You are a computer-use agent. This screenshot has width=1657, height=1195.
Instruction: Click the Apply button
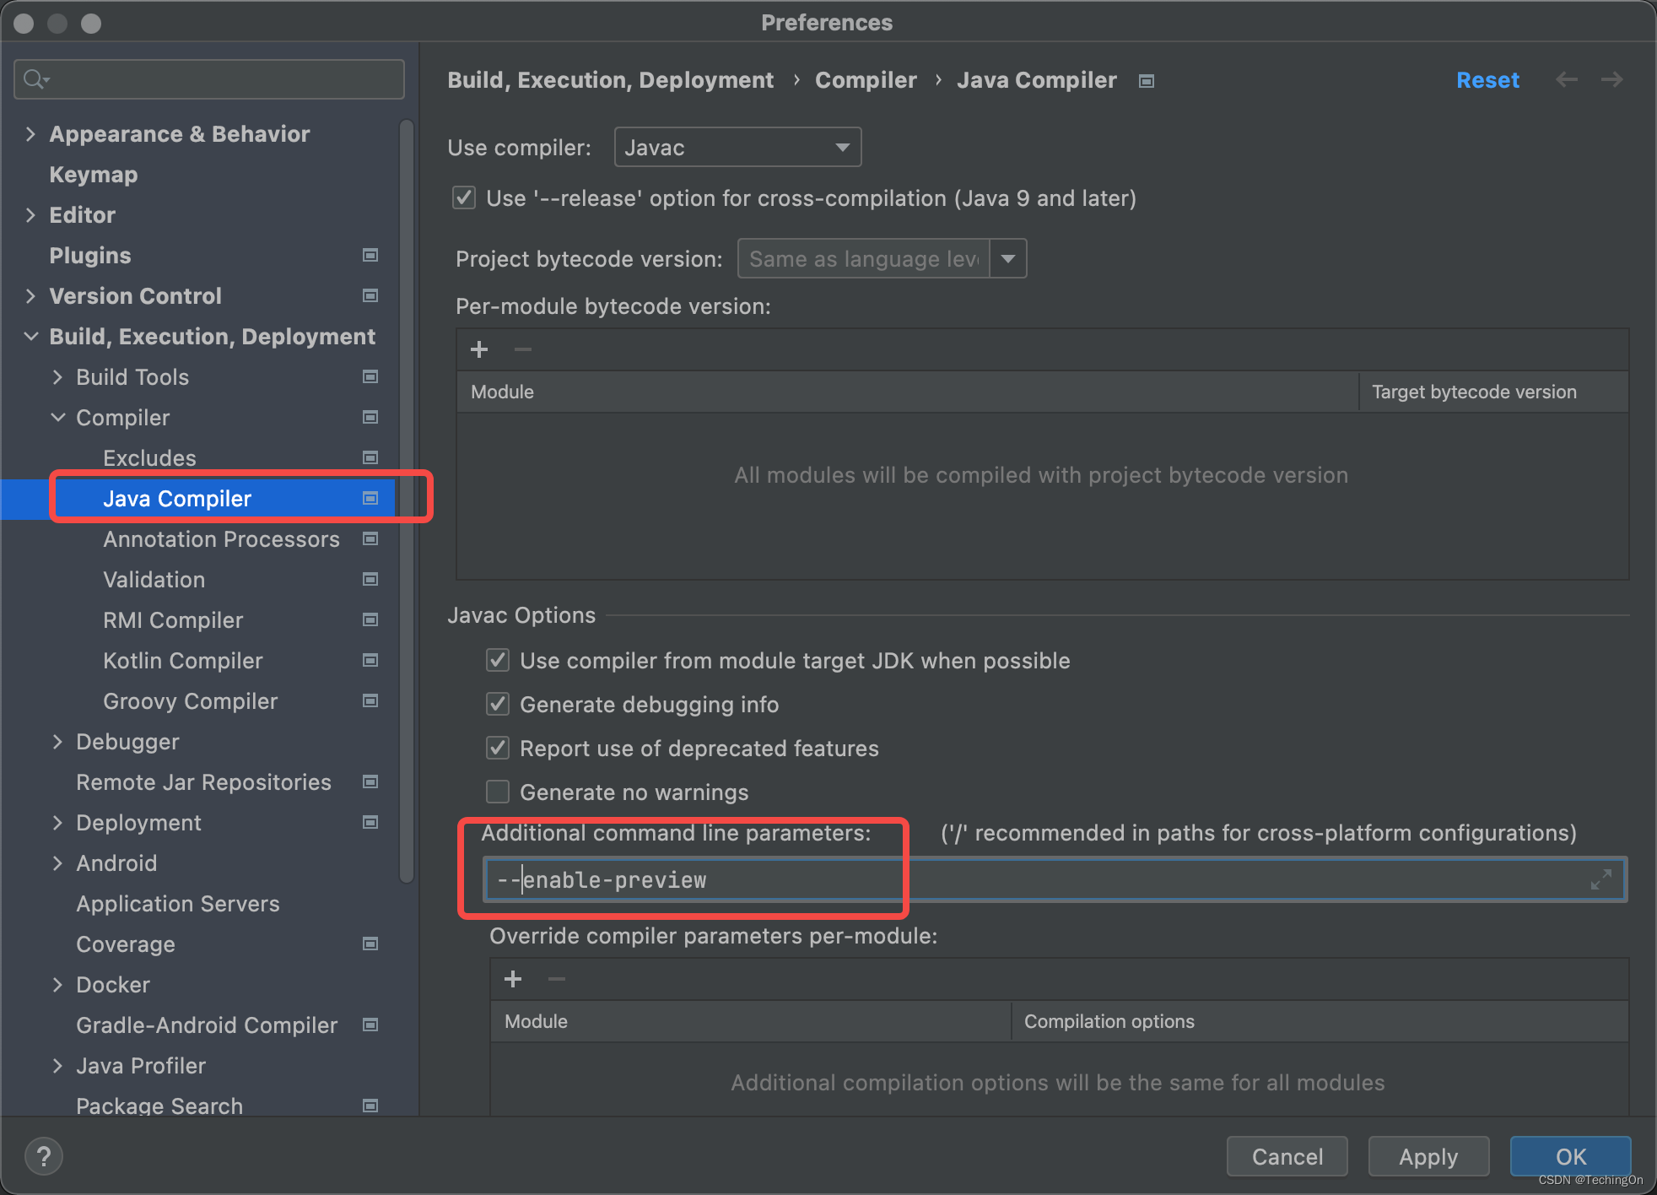click(x=1428, y=1156)
